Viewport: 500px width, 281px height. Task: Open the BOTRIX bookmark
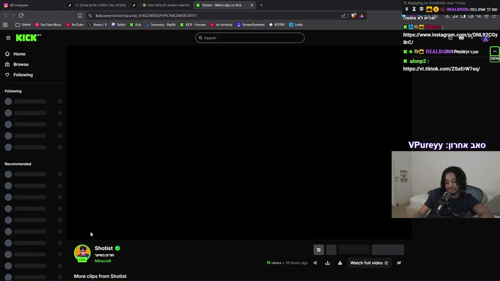pyautogui.click(x=277, y=25)
